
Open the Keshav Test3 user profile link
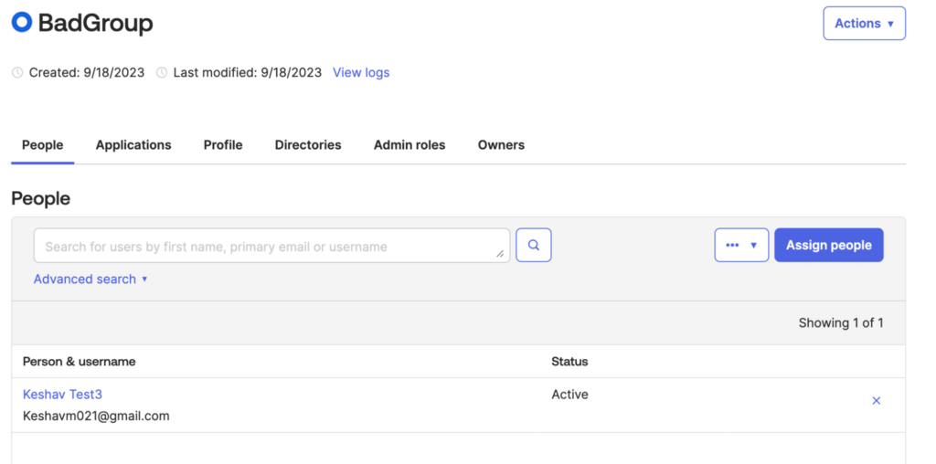click(x=62, y=395)
